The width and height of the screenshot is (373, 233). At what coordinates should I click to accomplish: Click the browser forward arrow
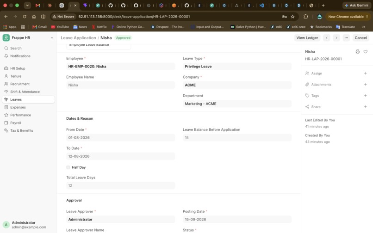point(15,17)
